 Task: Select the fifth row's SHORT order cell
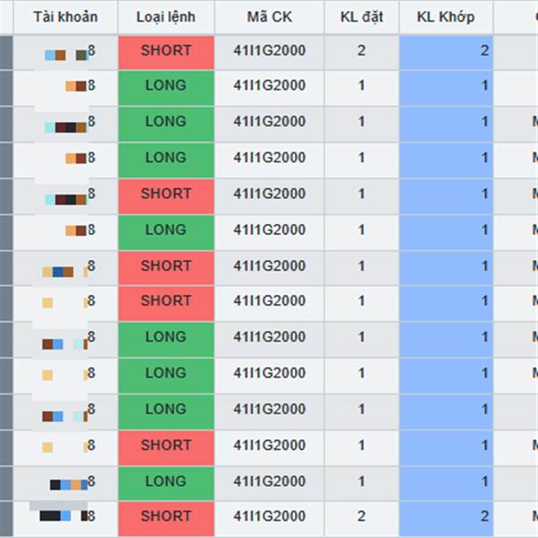pos(167,196)
